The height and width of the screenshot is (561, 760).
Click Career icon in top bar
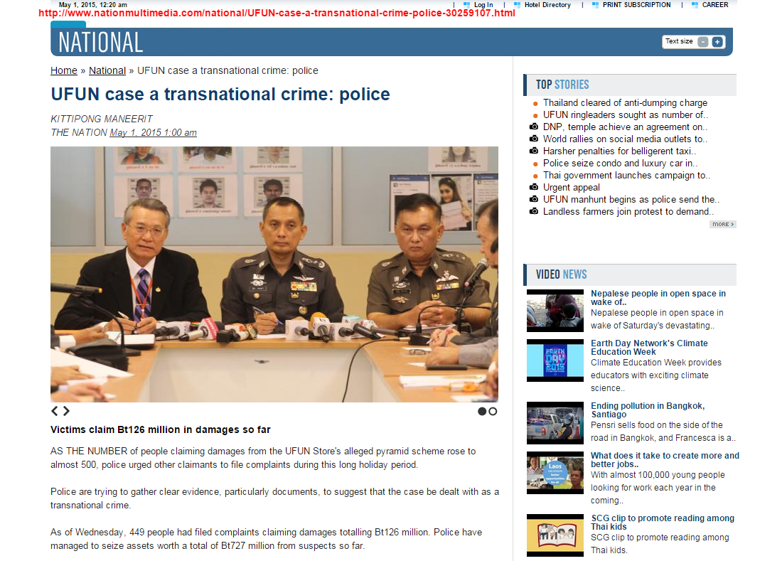[695, 5]
